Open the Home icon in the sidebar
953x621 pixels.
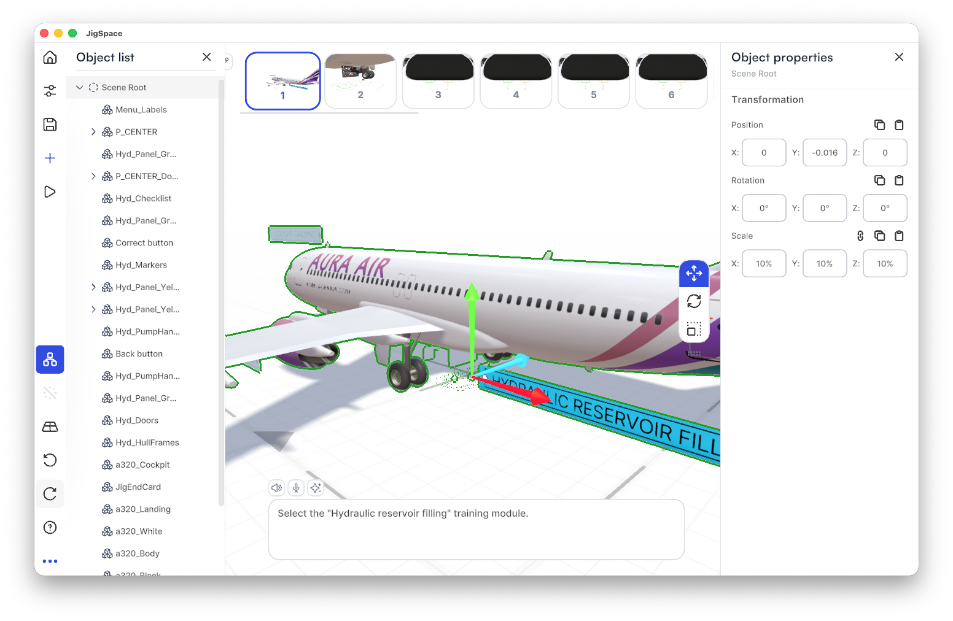[50, 58]
